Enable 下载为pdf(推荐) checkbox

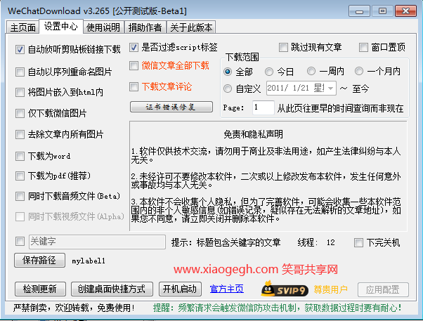[20, 176]
